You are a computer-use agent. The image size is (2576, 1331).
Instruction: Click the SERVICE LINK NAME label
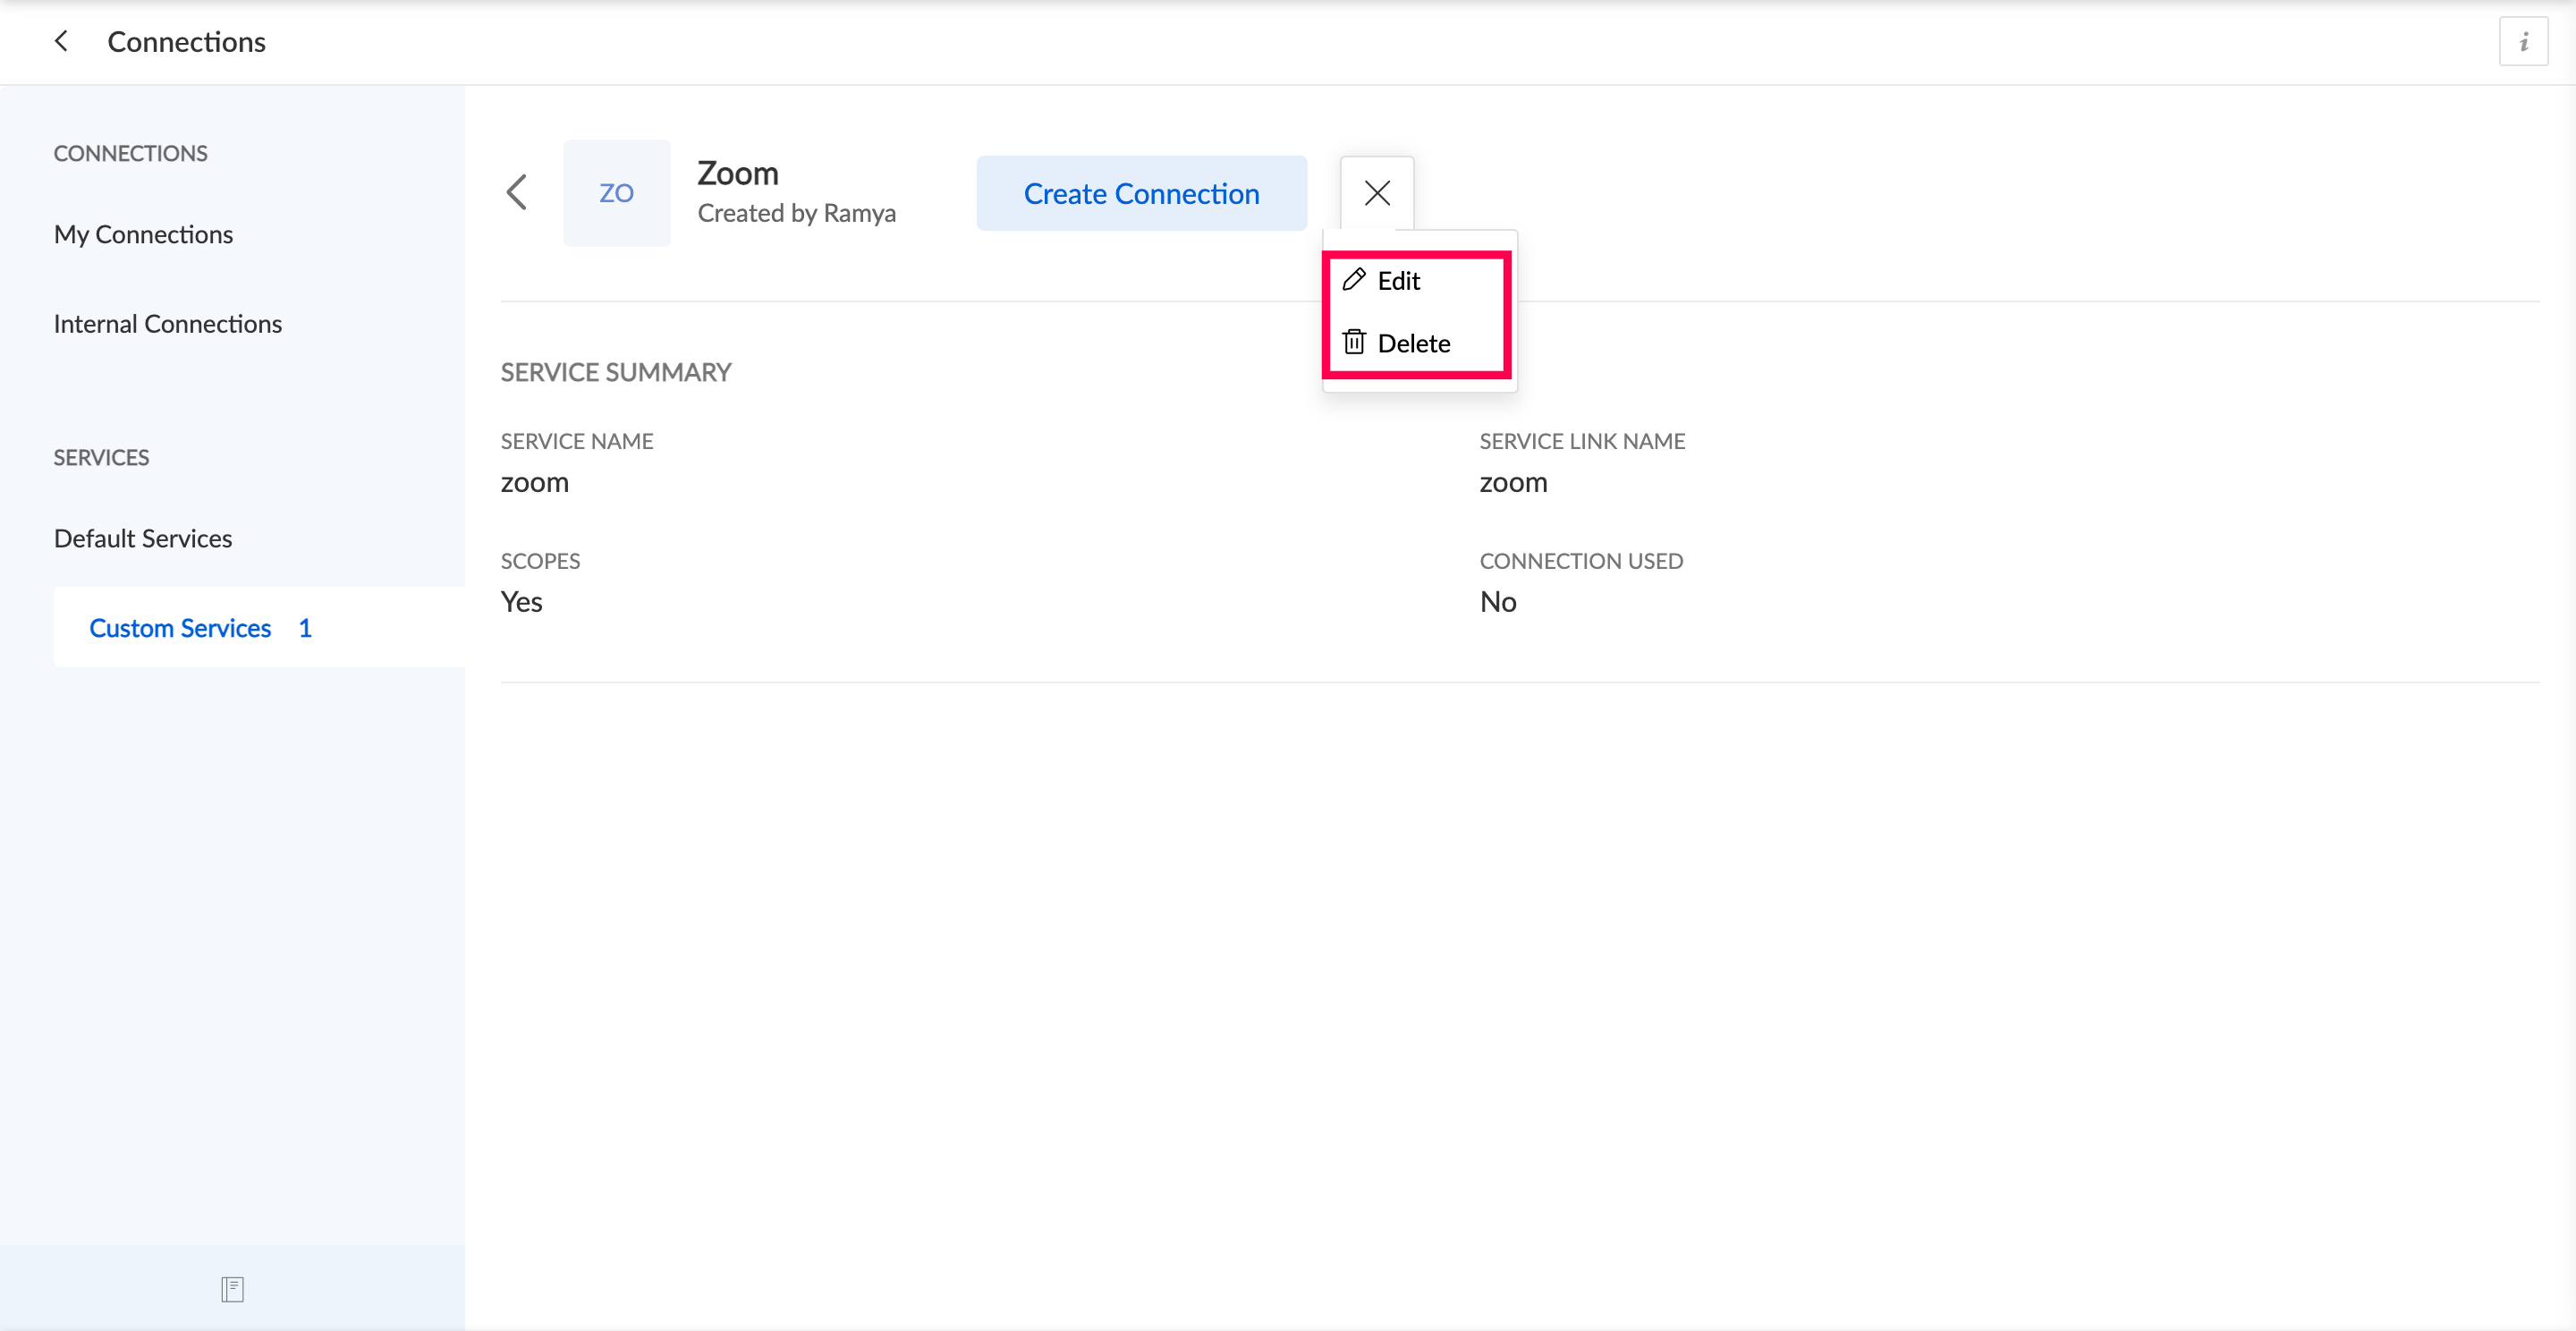point(1582,441)
